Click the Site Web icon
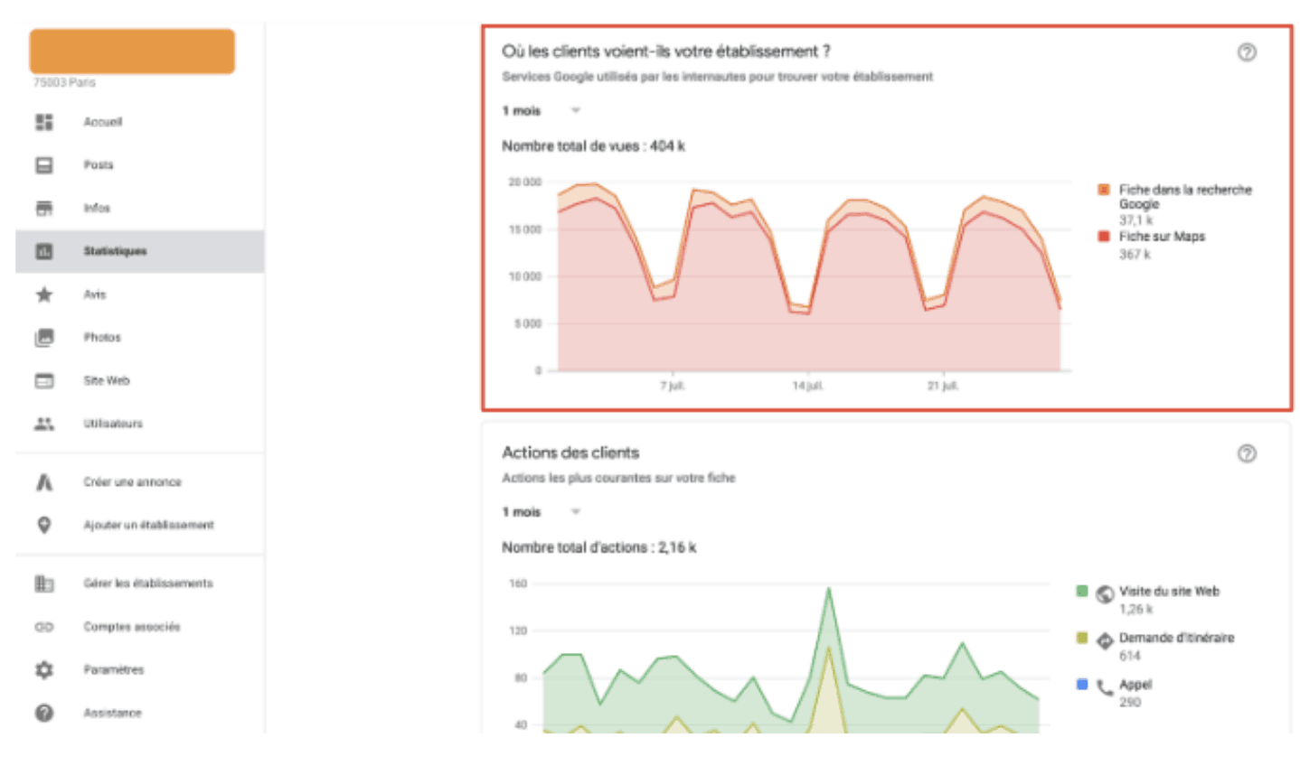The image size is (1300, 775). point(44,381)
